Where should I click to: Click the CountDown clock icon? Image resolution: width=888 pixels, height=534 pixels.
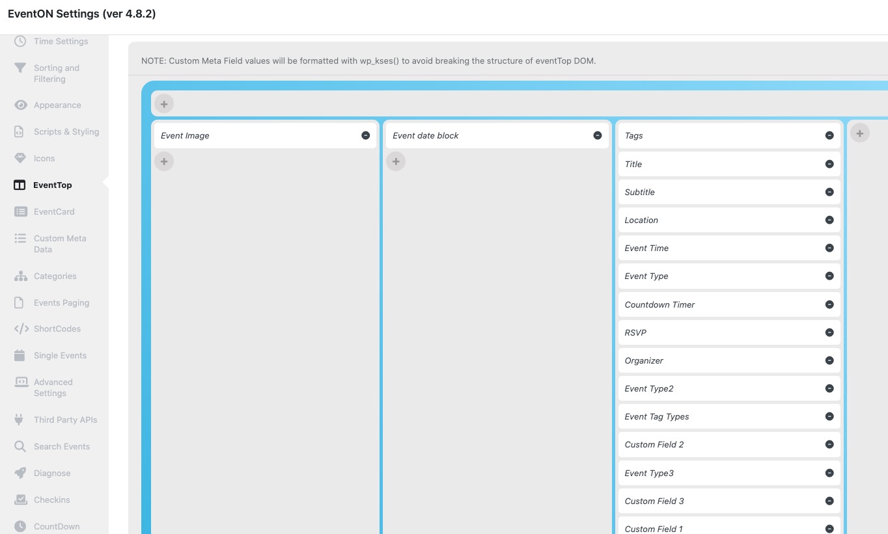pos(20,526)
